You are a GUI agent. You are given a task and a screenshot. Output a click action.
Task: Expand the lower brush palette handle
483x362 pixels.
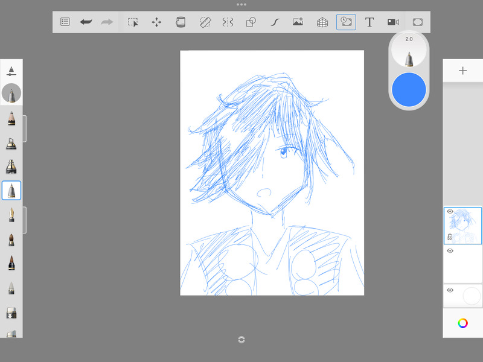(25, 220)
